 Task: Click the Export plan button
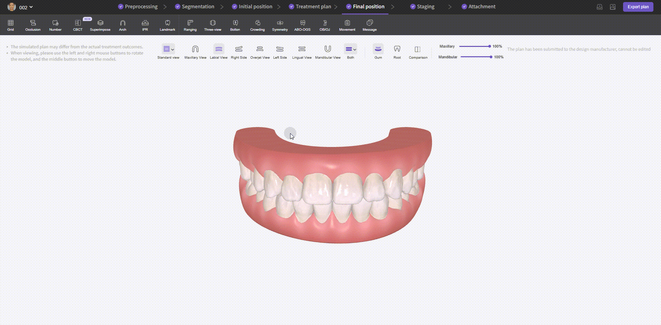click(638, 7)
